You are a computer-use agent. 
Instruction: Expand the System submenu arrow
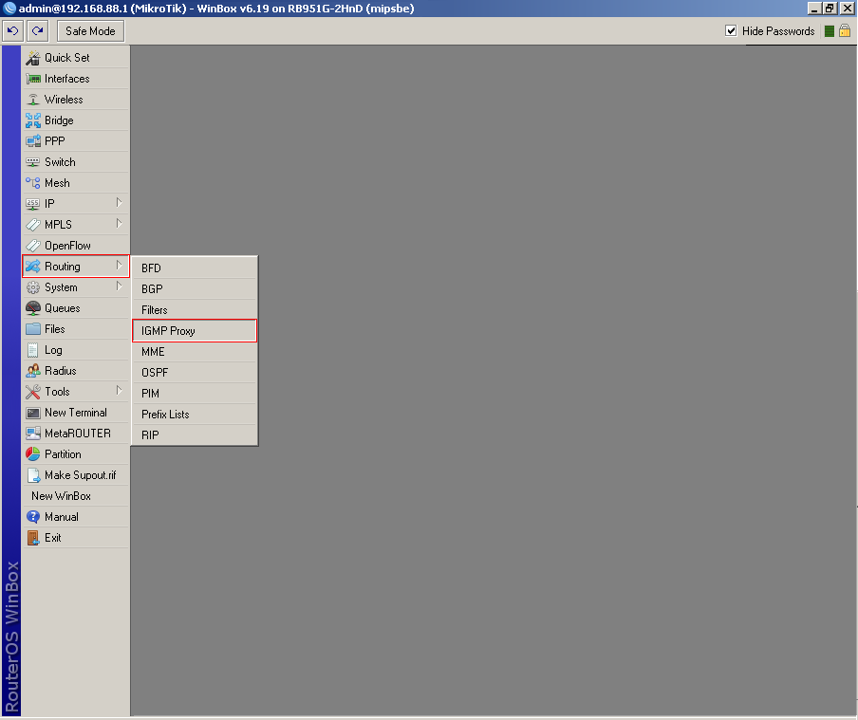pos(119,286)
